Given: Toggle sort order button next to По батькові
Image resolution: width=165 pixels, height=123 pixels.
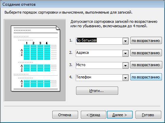Looking at the screenshot, I should tap(146, 41).
